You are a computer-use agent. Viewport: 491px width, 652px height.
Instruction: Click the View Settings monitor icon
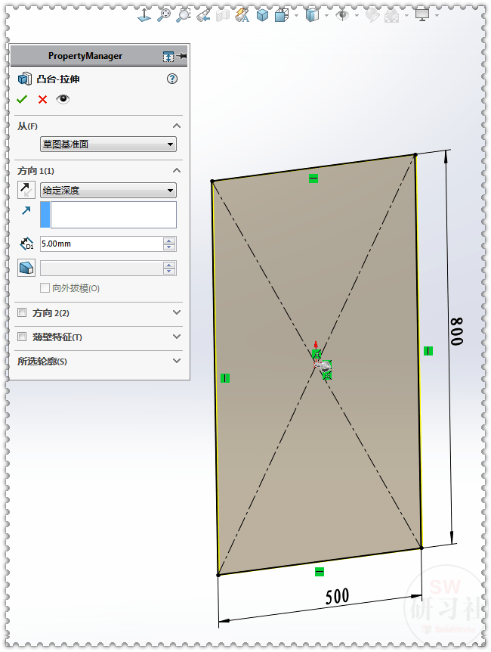[x=422, y=15]
